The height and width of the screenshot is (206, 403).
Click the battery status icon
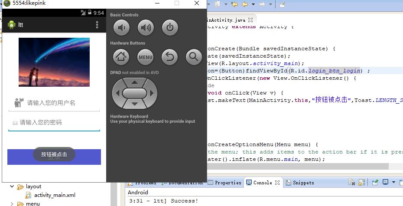tap(90, 12)
